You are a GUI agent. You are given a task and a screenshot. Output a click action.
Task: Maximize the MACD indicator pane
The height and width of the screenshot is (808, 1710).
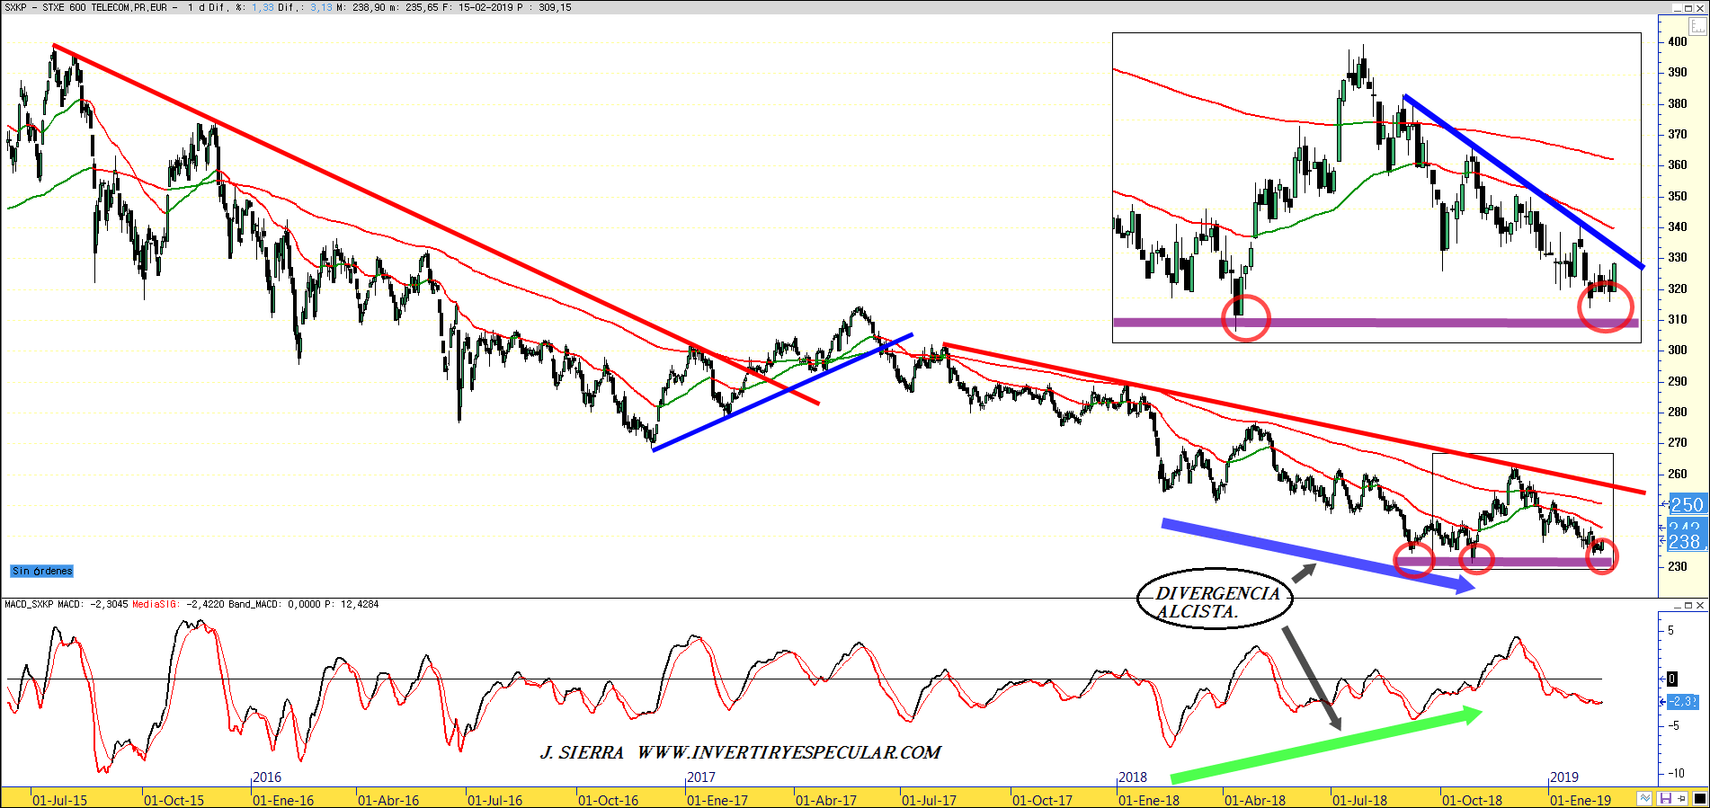click(1690, 605)
